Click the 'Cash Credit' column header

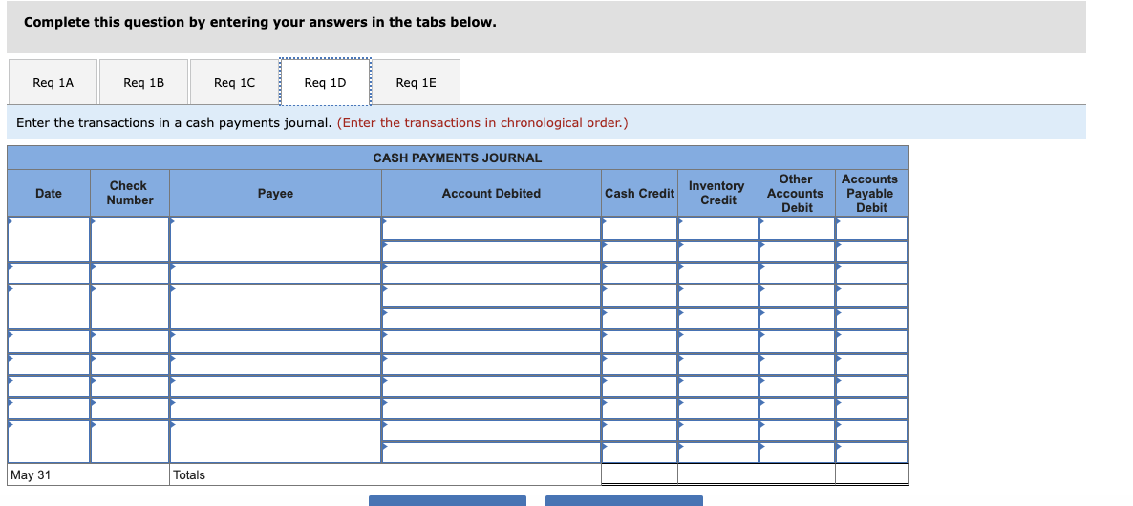coord(639,193)
